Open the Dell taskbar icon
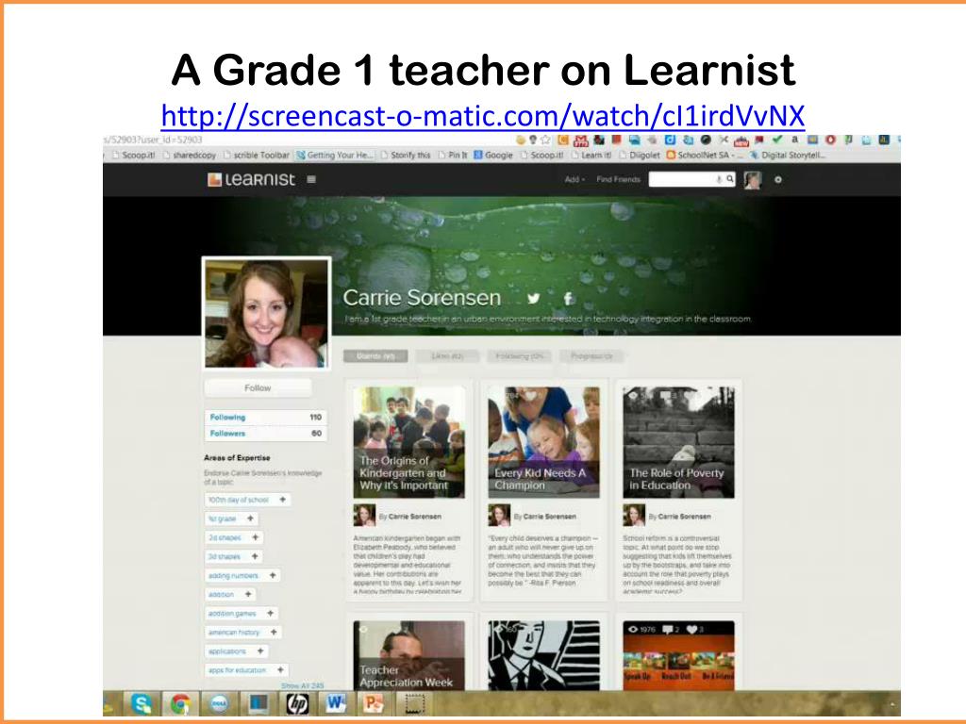 [x=219, y=703]
